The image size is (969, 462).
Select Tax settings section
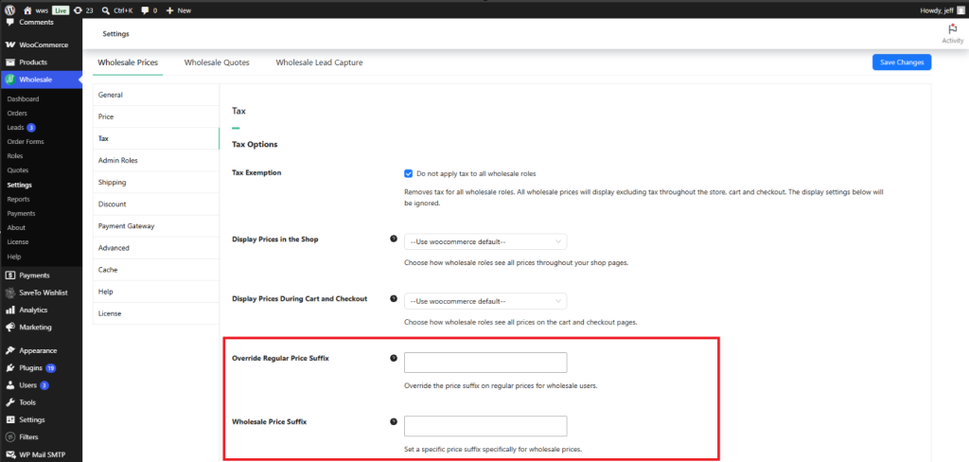point(156,138)
